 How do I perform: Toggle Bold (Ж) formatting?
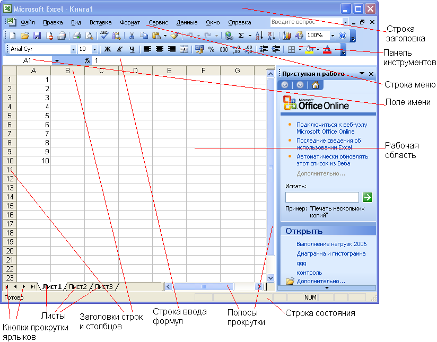click(x=107, y=49)
